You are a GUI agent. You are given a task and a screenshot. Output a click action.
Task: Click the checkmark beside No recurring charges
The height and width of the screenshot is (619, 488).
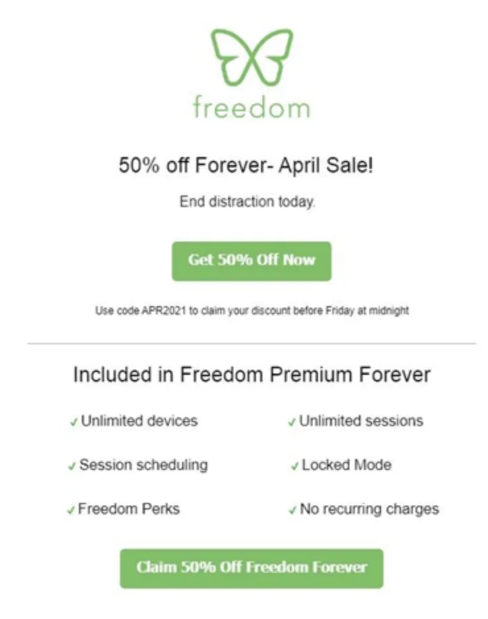coord(292,511)
